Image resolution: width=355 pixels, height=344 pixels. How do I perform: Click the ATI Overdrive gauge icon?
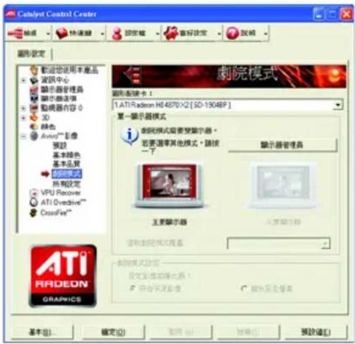click(34, 202)
